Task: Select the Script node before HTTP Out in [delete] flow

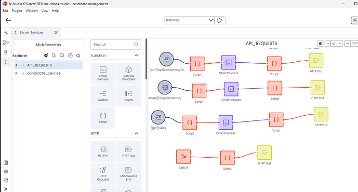Action: click(x=275, y=88)
